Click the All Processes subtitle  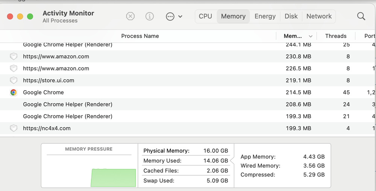60,21
